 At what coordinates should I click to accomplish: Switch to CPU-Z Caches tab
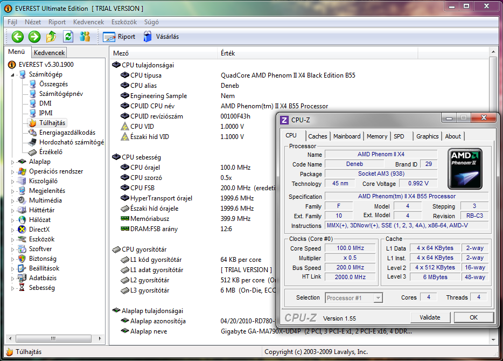318,136
